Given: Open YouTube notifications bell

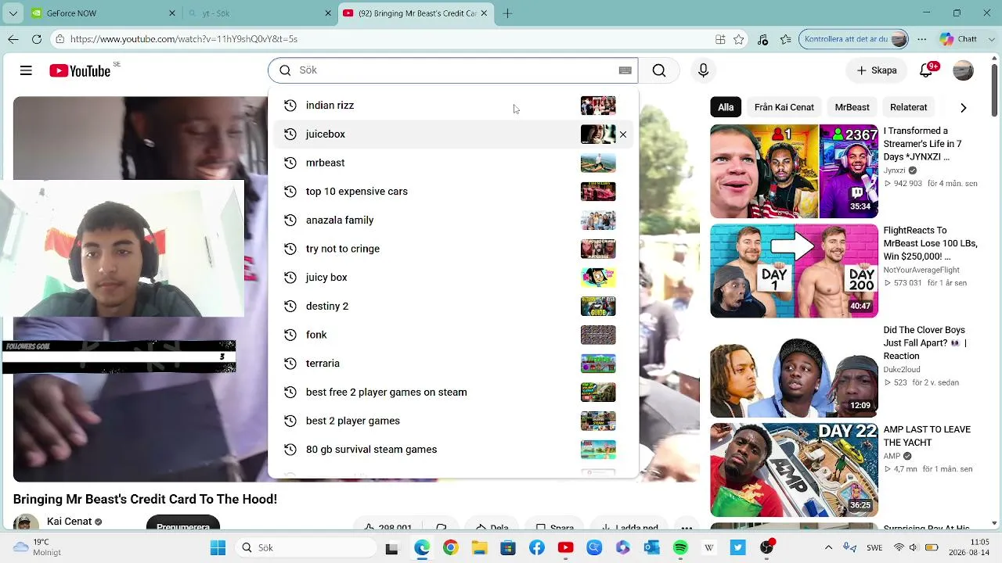Looking at the screenshot, I should 927,70.
